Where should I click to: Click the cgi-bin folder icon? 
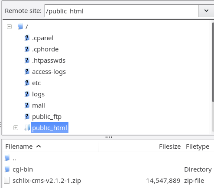point(7,169)
